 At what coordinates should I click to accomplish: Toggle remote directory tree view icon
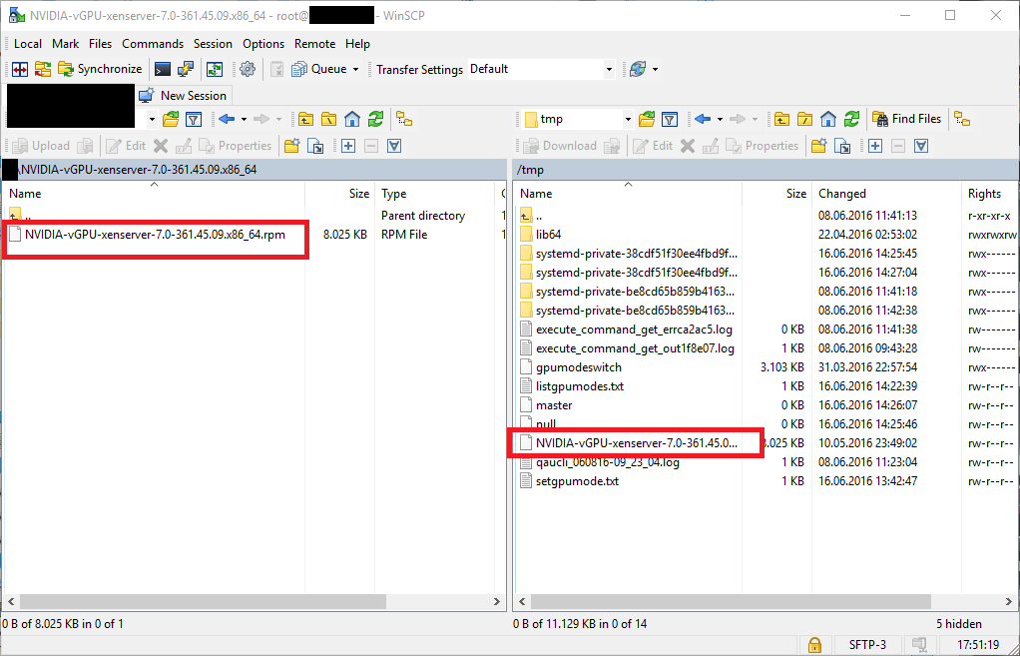click(962, 119)
